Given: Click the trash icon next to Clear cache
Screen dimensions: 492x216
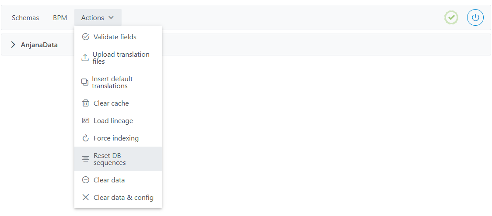Looking at the screenshot, I should (x=86, y=103).
